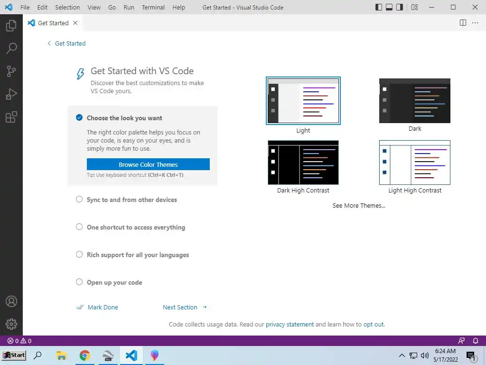The width and height of the screenshot is (486, 365).
Task: Toggle the Choose the look you want checkmark
Action: pyautogui.click(x=79, y=118)
